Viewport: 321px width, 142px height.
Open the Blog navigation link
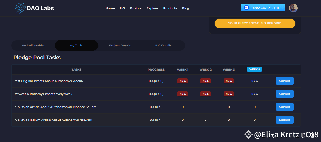(186, 8)
